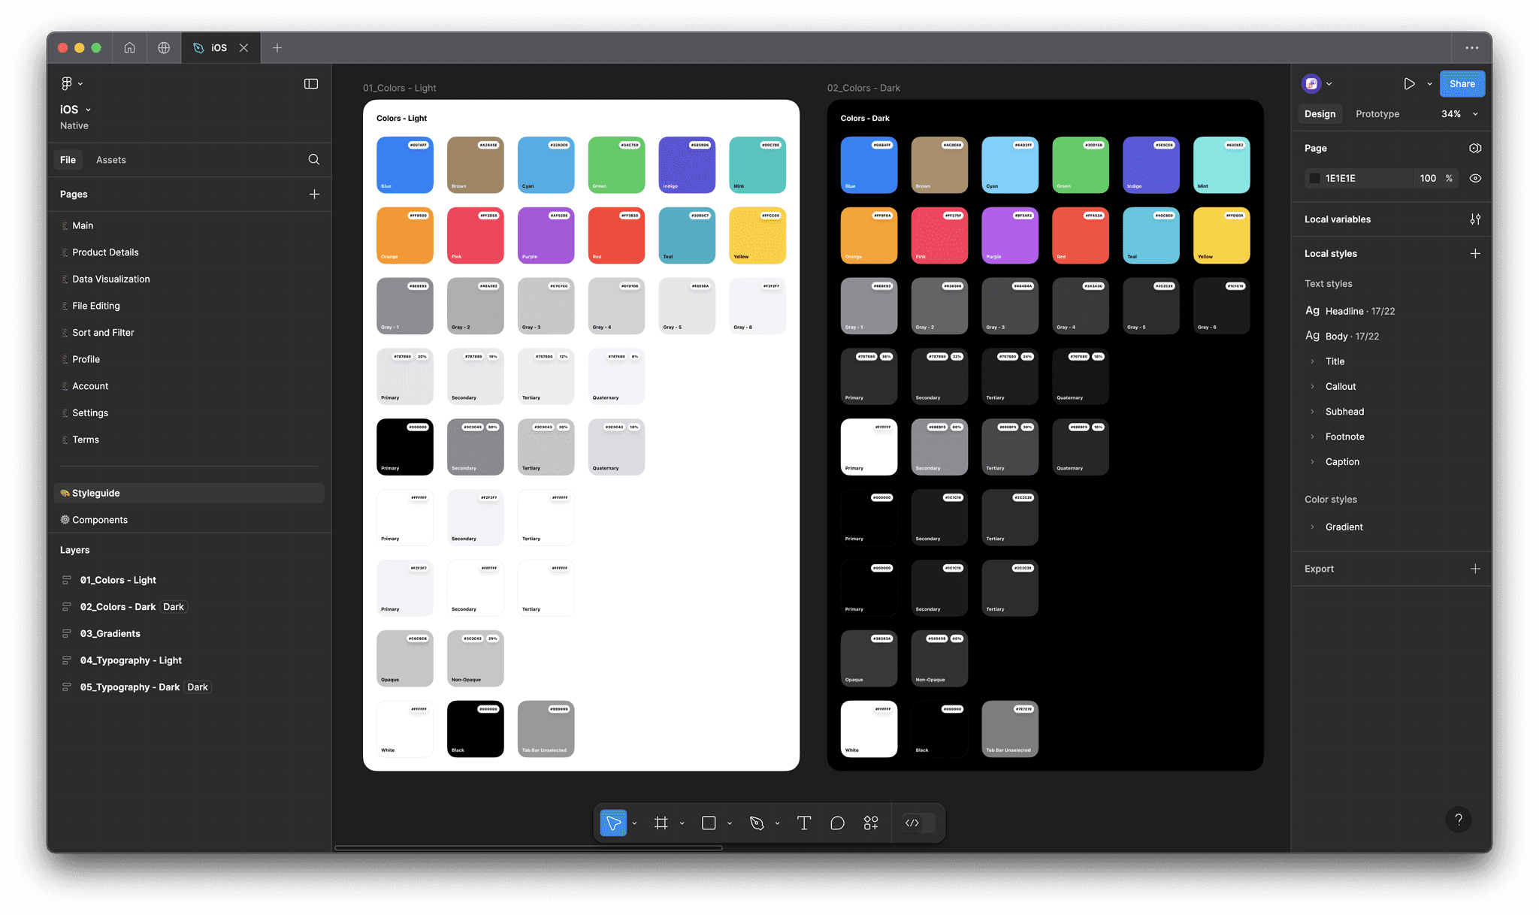
Task: Select the Rectangle shape tool
Action: coord(708,823)
